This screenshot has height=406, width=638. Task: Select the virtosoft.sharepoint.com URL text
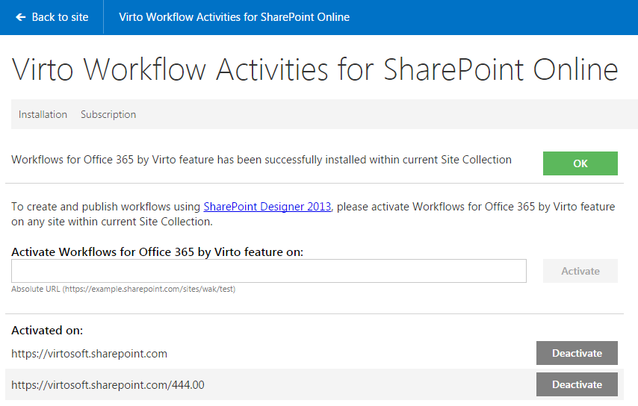point(89,354)
